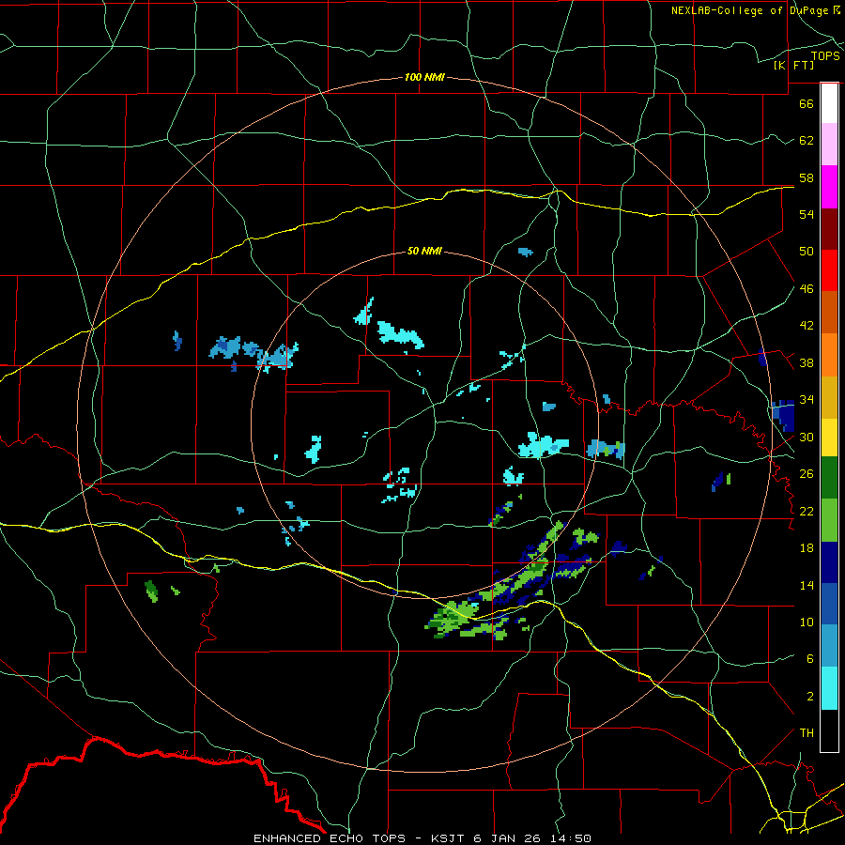The height and width of the screenshot is (845, 845).
Task: Click the white color swatch near 66
Action: tap(829, 103)
